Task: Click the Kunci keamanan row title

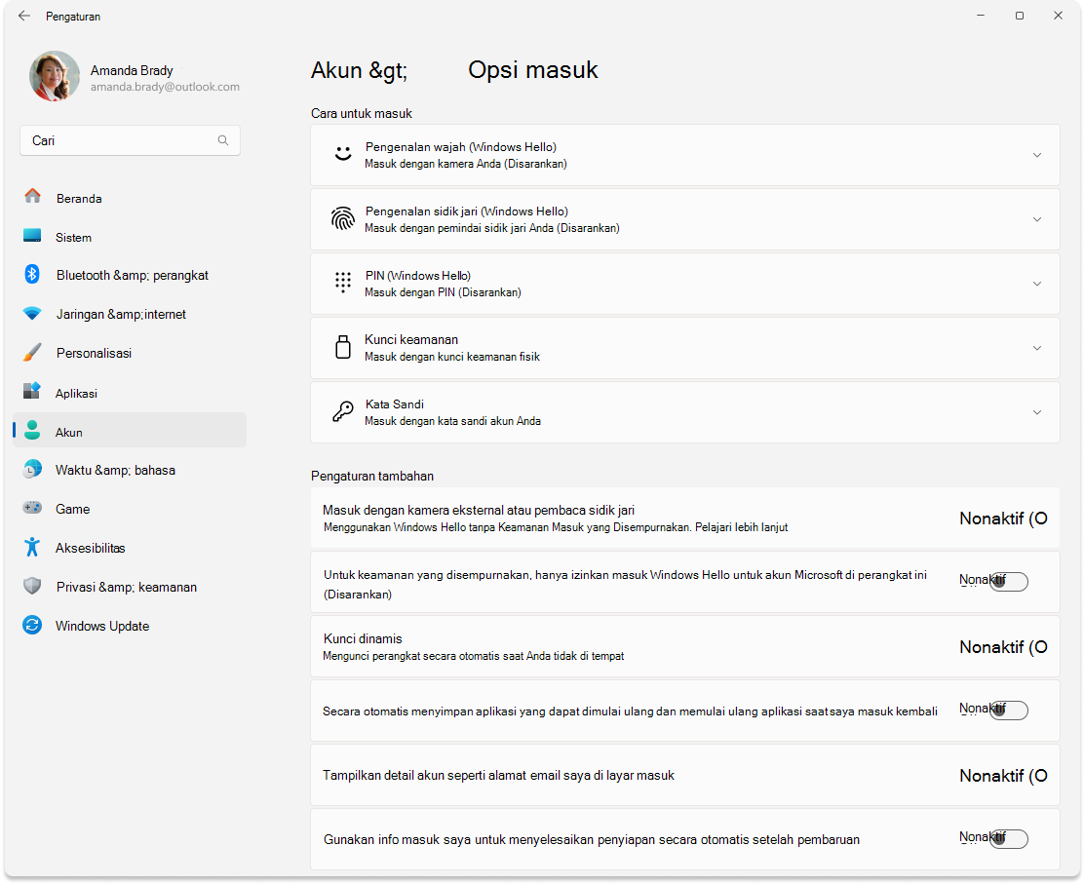Action: click(x=411, y=339)
